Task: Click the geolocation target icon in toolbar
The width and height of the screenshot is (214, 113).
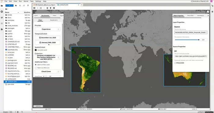Action: point(41,8)
